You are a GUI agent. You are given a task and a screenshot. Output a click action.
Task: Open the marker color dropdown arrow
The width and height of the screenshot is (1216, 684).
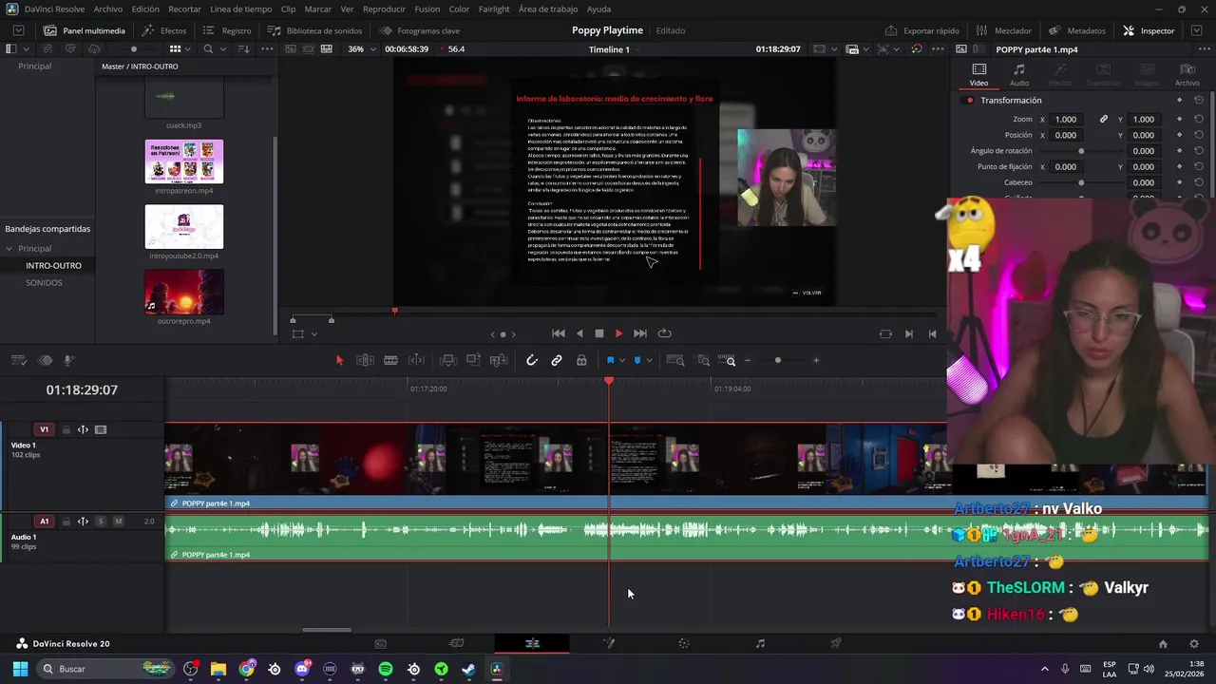click(649, 361)
